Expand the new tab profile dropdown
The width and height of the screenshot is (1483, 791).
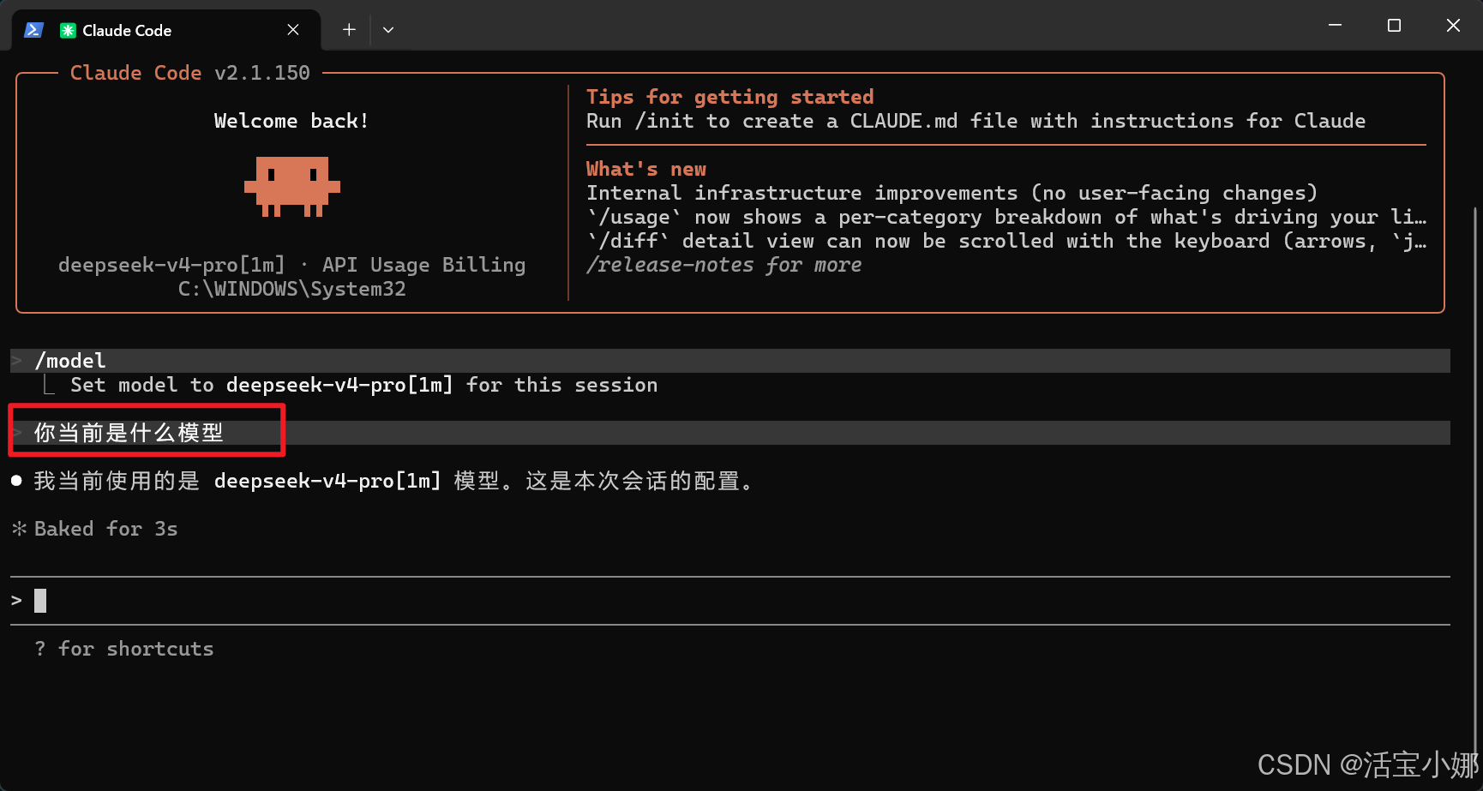click(x=388, y=30)
